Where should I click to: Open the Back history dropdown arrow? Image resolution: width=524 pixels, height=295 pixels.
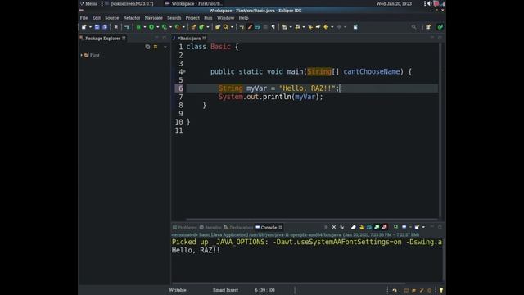(x=332, y=27)
